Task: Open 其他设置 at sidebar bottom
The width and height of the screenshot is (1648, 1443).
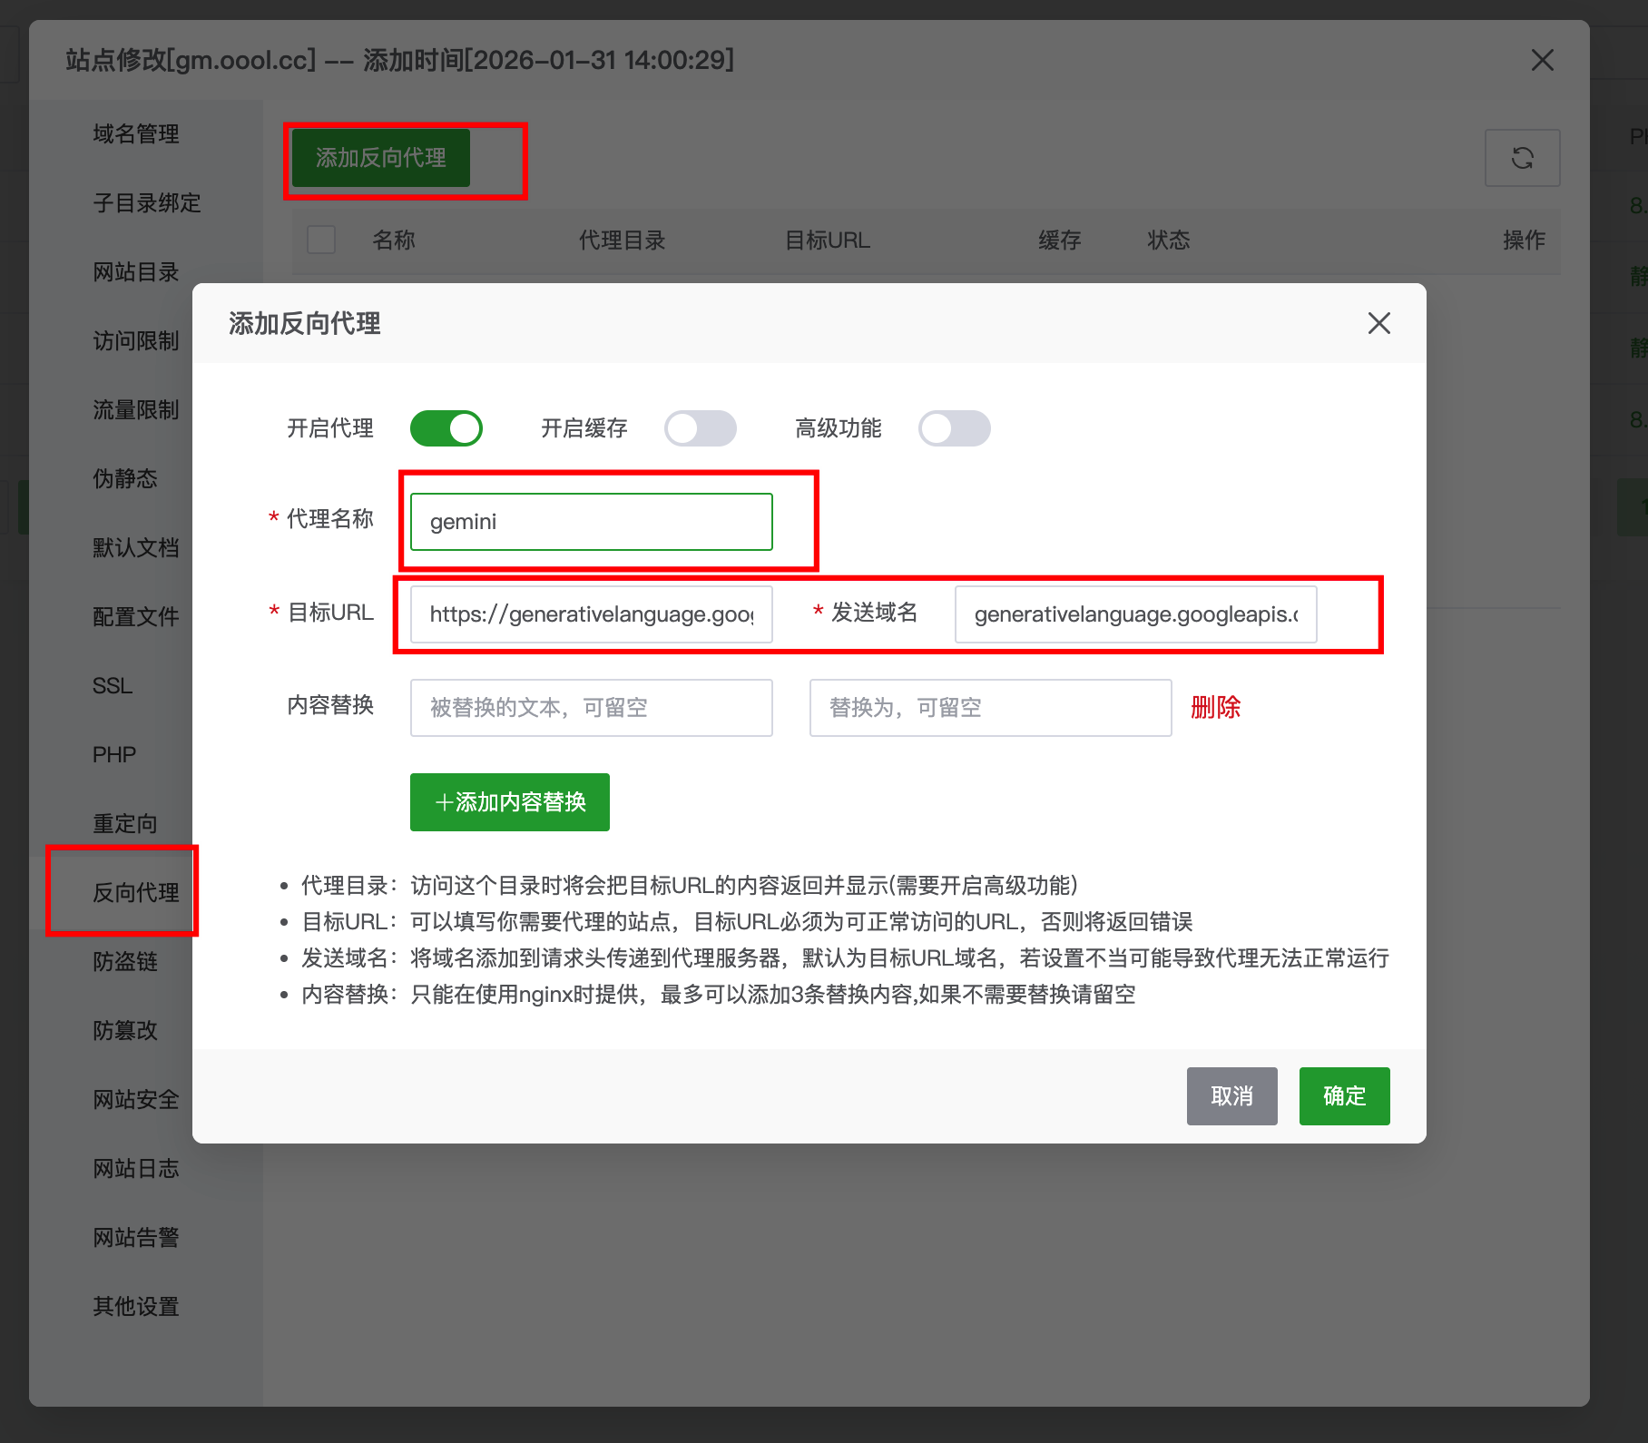Action: tap(134, 1306)
